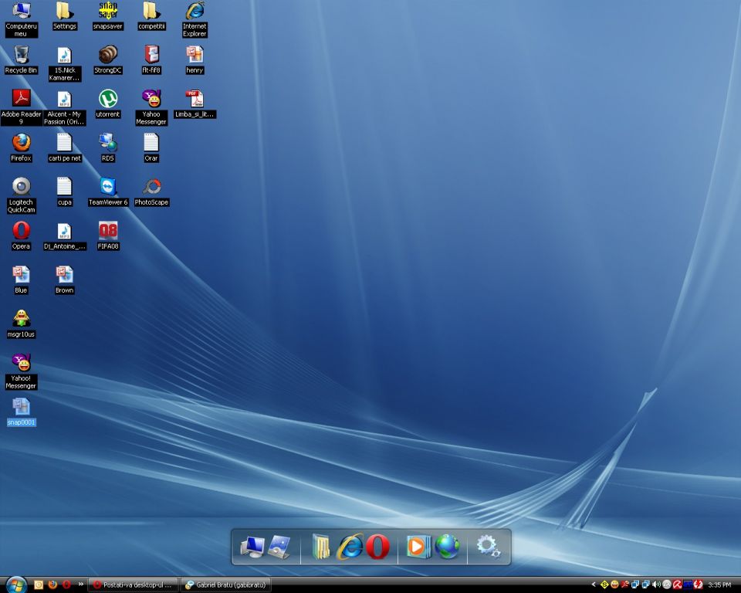Select the PhotoScape desktop icon
The image size is (741, 593).
(151, 187)
